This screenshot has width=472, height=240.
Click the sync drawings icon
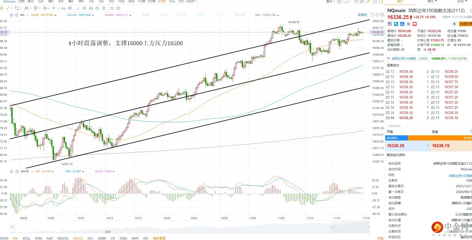tap(91, 8)
